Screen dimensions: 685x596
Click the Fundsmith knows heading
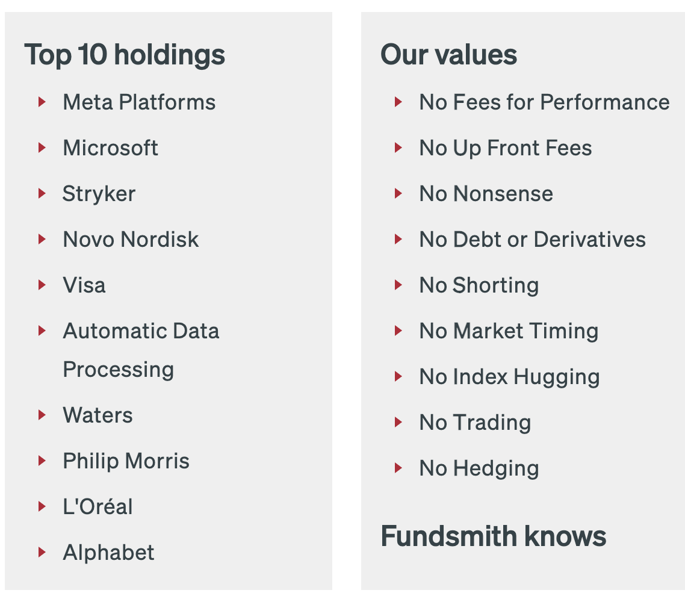(x=493, y=536)
